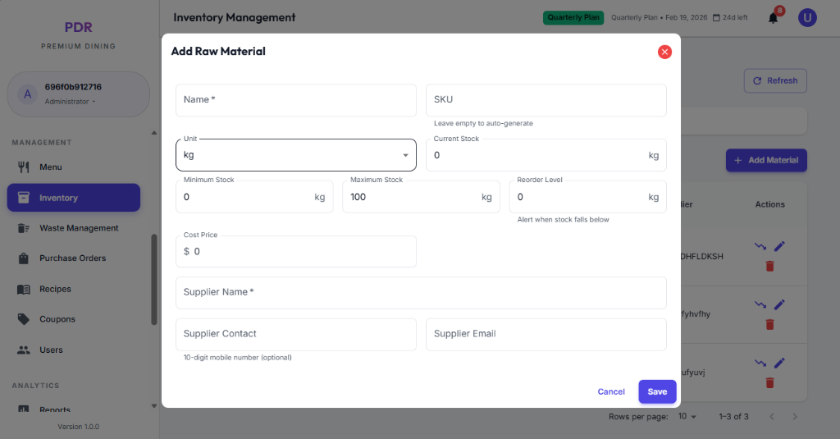Viewport: 840px width, 439px height.
Task: Click the Refresh button
Action: click(x=774, y=80)
